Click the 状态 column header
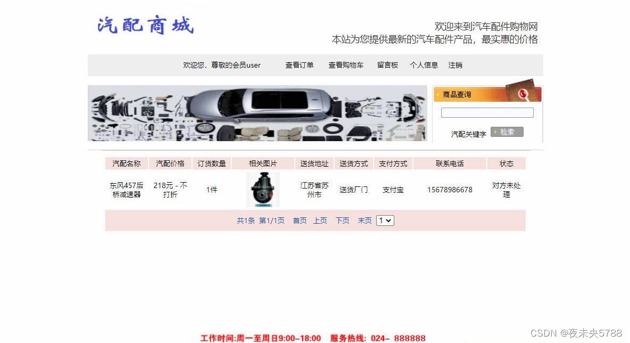Screen dimensions: 630x343 click(506, 164)
